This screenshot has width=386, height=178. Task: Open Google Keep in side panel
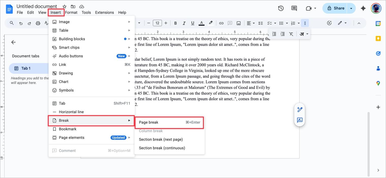(378, 39)
